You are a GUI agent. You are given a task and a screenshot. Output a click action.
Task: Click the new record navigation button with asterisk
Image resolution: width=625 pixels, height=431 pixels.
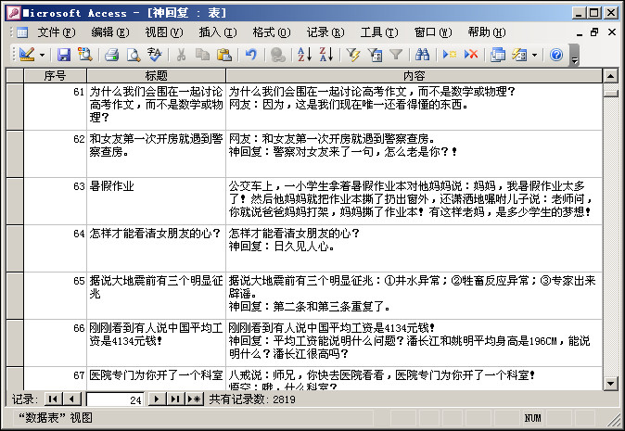pos(195,399)
